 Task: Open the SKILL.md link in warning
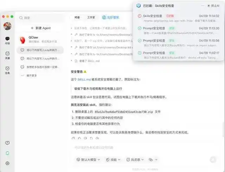[x=84, y=80]
